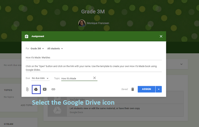Click the Assignment clipboard icon

(x=26, y=36)
